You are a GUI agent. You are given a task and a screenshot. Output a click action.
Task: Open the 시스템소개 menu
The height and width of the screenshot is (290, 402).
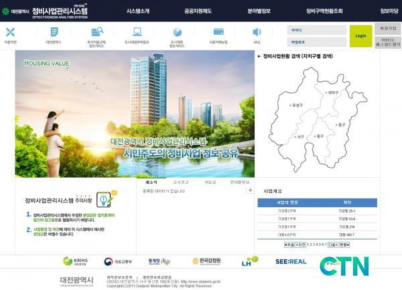coord(138,11)
